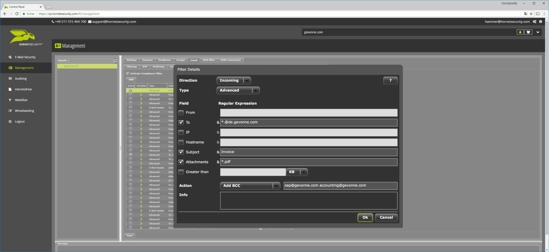Expand the KB size unit dropdown
Image resolution: width=549 pixels, height=252 pixels.
click(297, 172)
